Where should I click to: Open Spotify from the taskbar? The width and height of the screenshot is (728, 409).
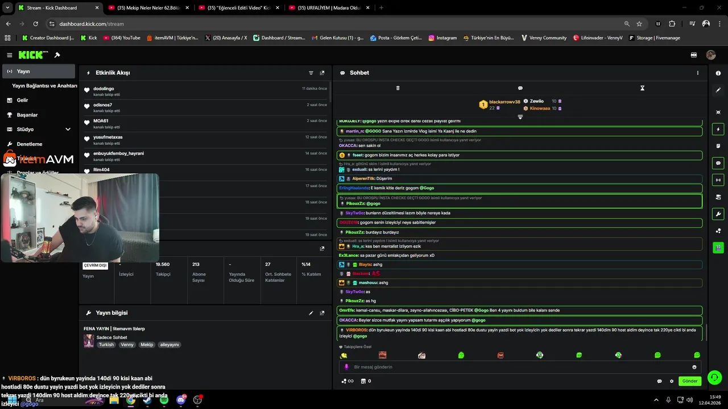[164, 400]
